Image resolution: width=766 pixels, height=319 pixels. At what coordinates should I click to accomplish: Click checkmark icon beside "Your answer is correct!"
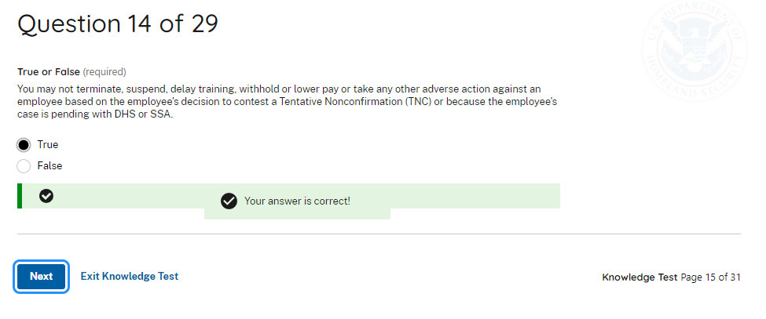pos(229,201)
